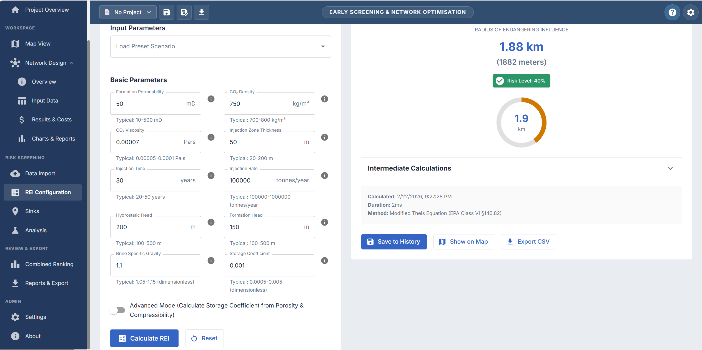
Task: Click the save project icon in toolbar
Action: click(x=166, y=12)
